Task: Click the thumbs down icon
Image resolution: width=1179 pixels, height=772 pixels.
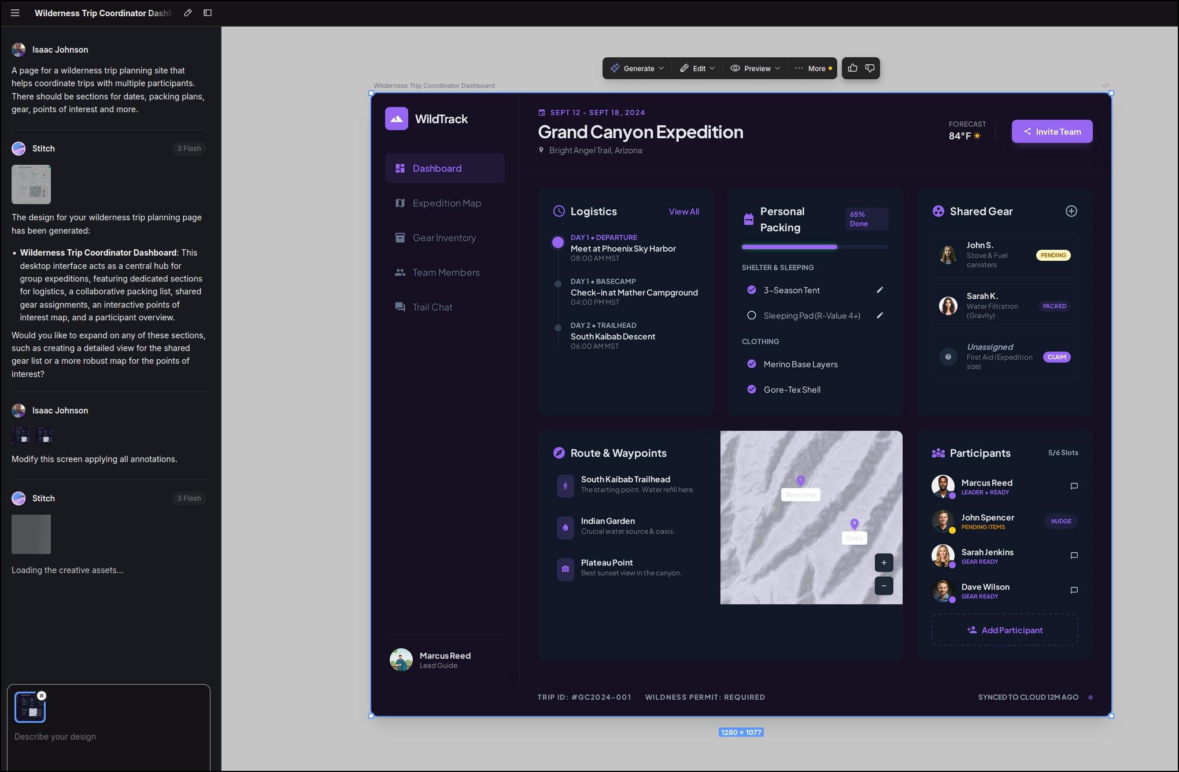Action: [x=870, y=68]
